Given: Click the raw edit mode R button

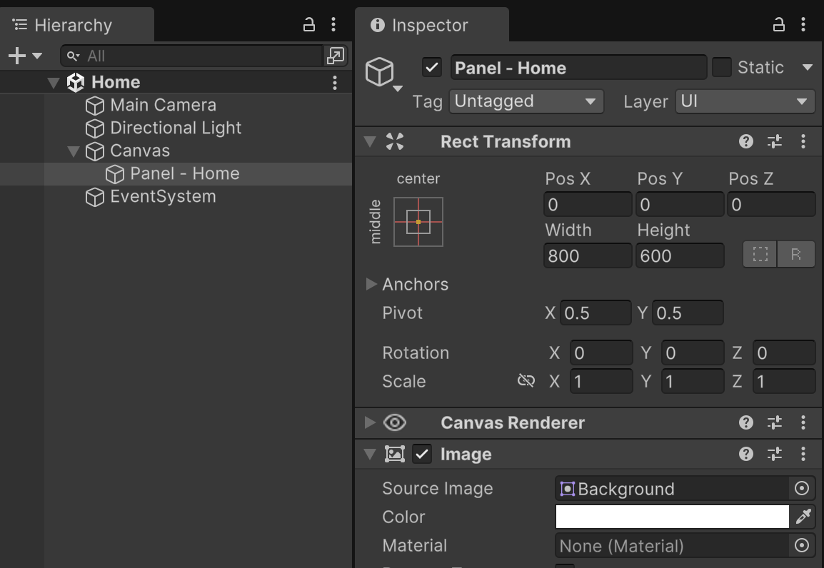Looking at the screenshot, I should [796, 255].
